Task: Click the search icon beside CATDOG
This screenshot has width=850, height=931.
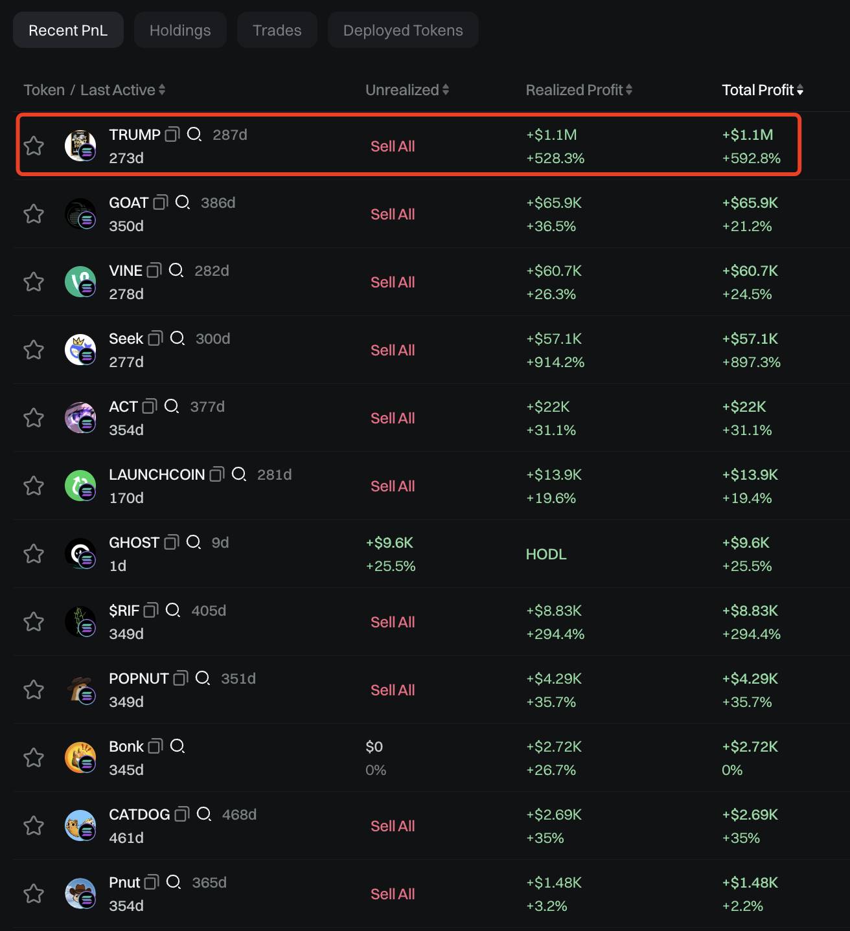Action: click(x=204, y=814)
